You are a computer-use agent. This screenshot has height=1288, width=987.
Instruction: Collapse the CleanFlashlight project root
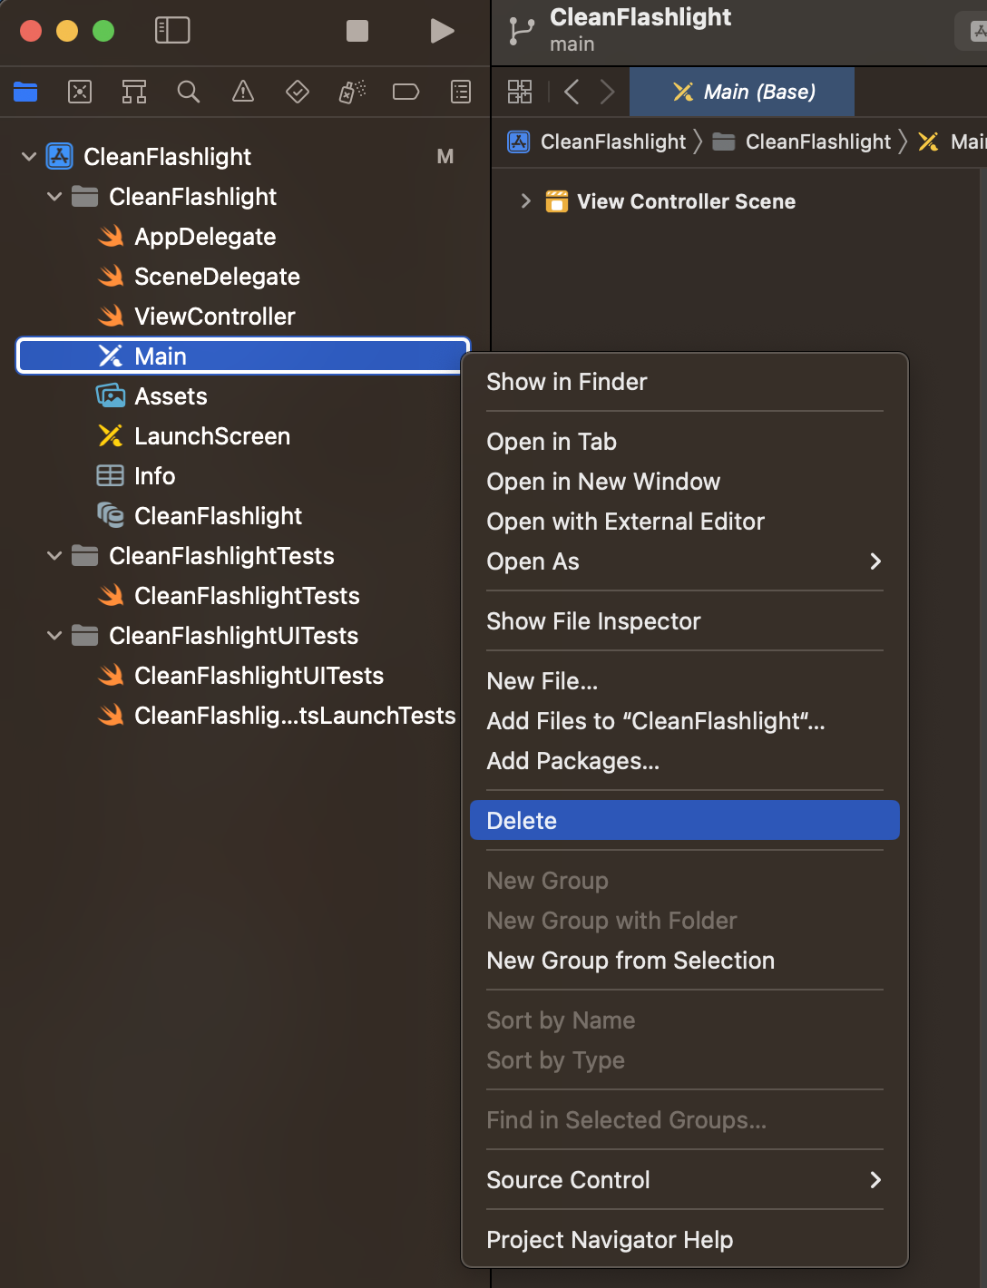pos(29,157)
